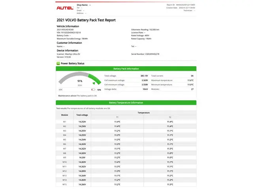Click the T1 temperature column header

tap(117, 117)
